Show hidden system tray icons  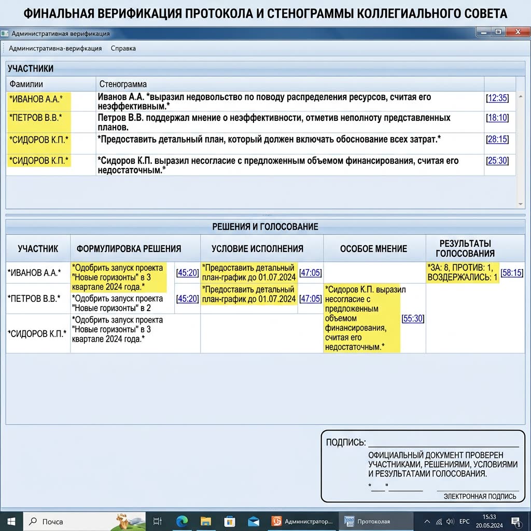[427, 522]
